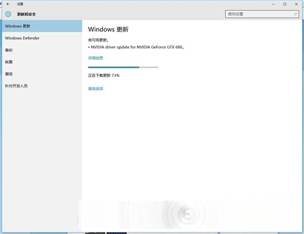
Task: Switch to the 备份 section
Action: [x=9, y=50]
